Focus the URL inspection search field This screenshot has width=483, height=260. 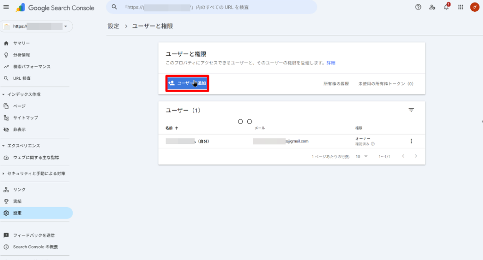[x=211, y=7]
